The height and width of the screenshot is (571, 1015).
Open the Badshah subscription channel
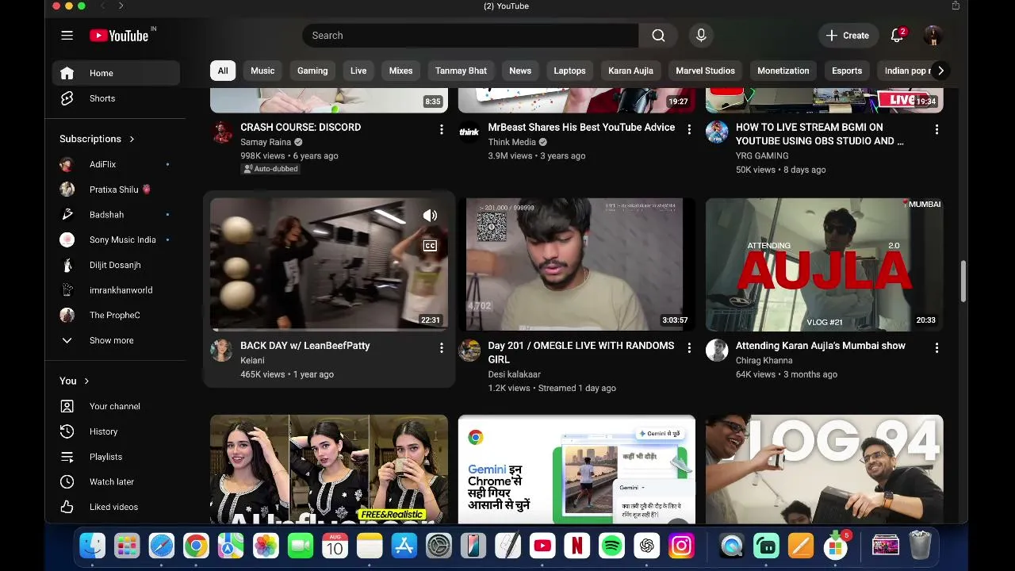tap(116, 214)
